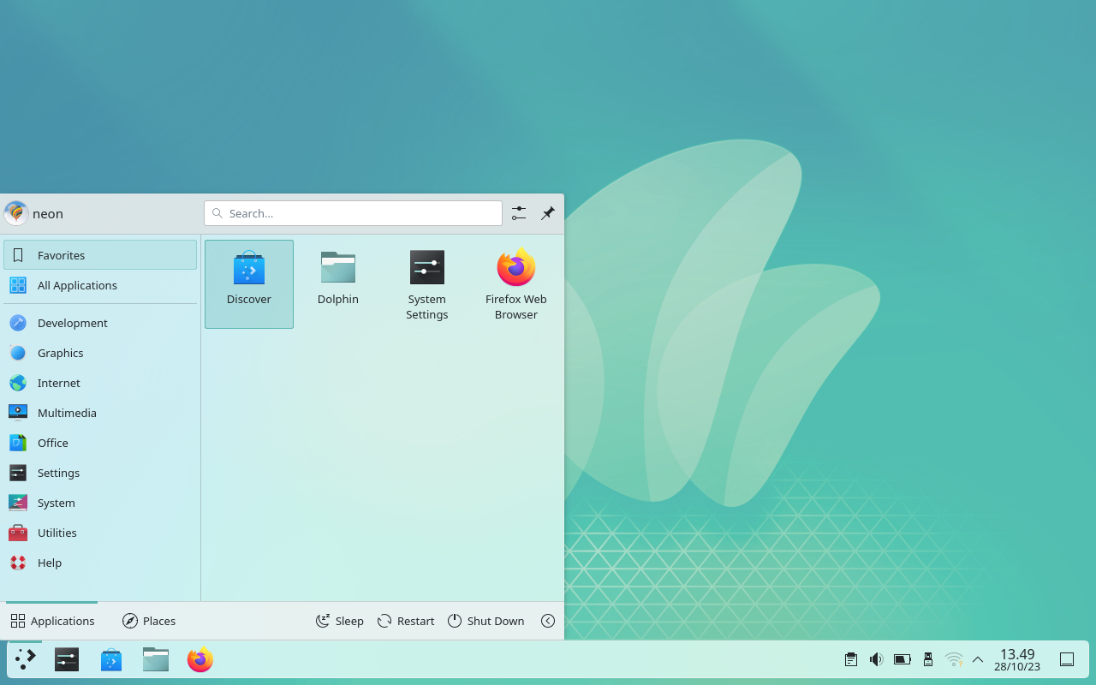Open the network status tray icon

tap(953, 659)
